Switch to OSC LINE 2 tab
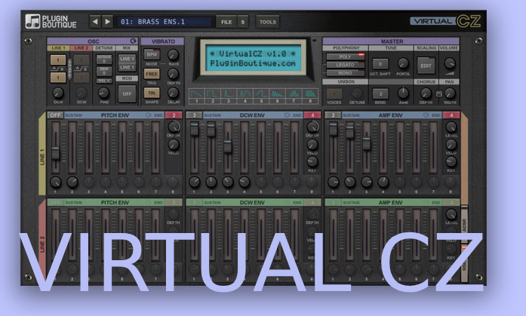 point(82,48)
